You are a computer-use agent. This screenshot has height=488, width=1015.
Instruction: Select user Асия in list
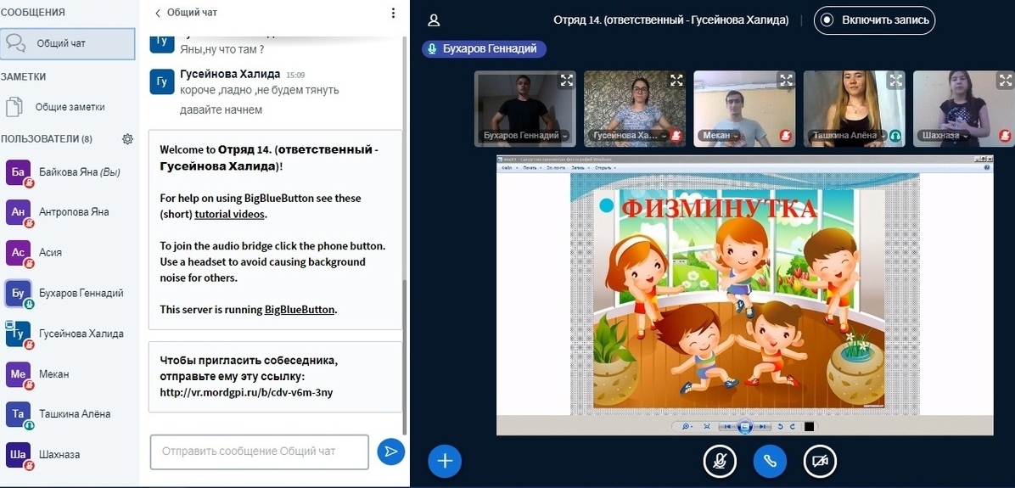pos(68,252)
